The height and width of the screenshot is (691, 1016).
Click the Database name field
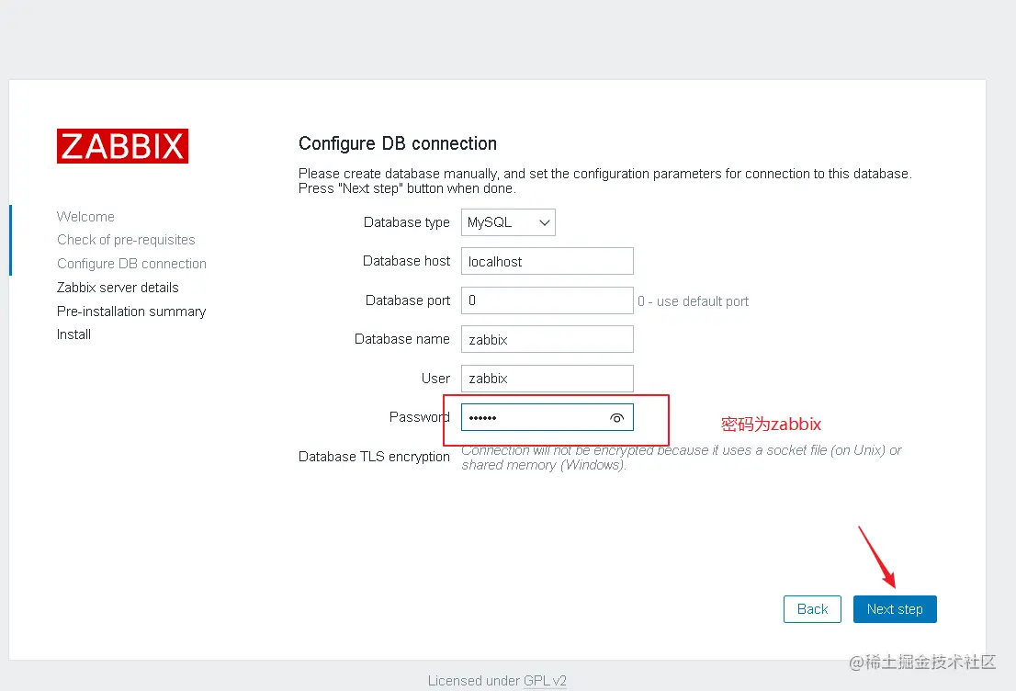click(x=547, y=339)
